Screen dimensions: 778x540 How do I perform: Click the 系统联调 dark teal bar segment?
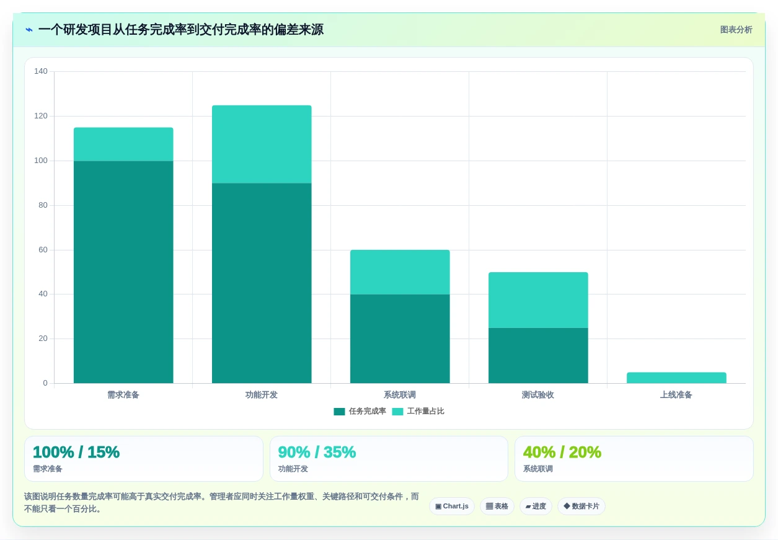400,339
